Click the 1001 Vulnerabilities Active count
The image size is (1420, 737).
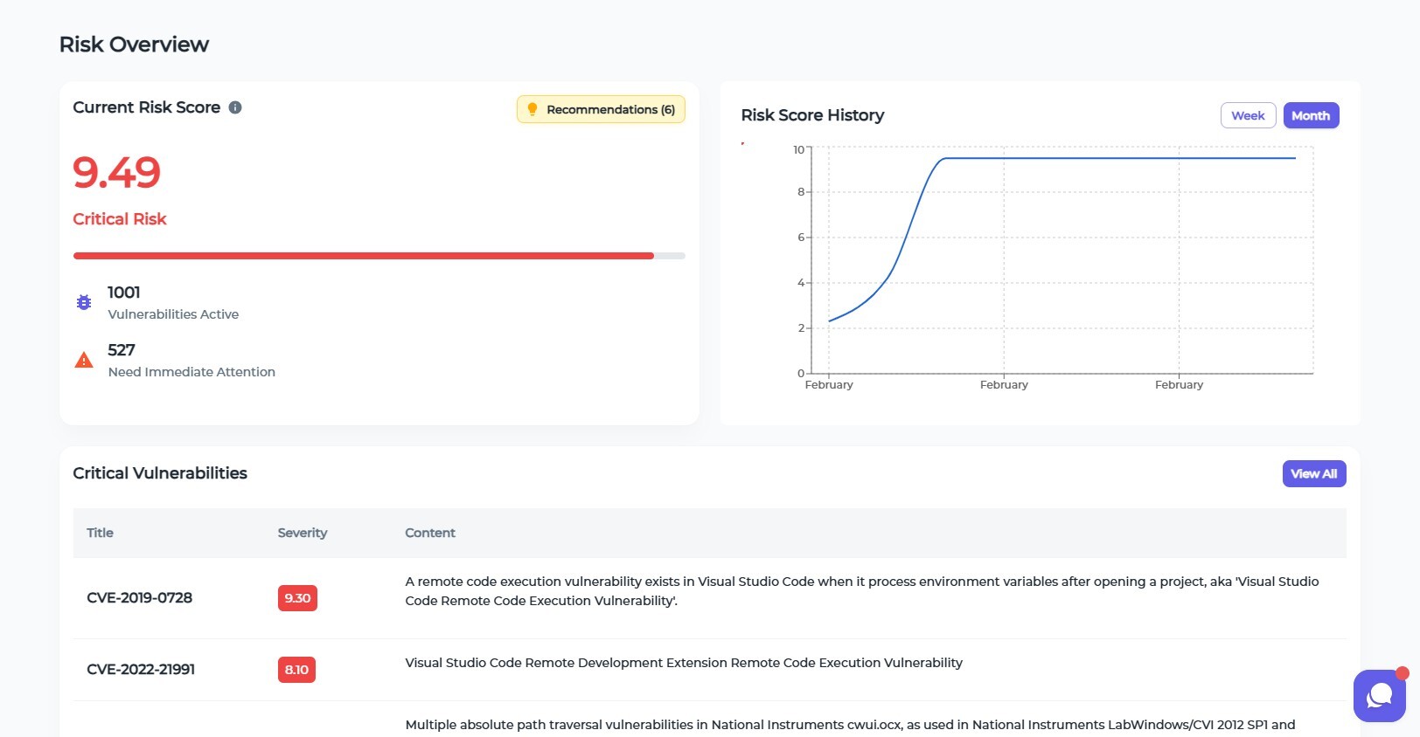click(x=124, y=293)
